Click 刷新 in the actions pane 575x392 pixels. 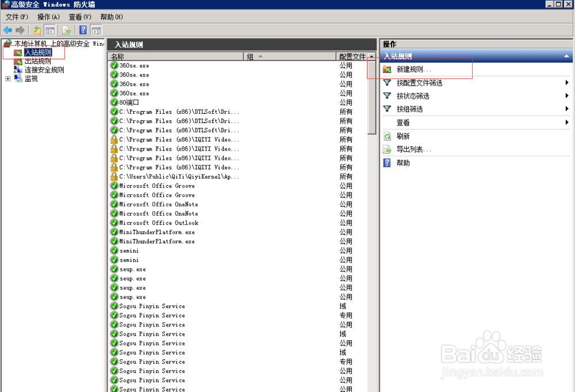(x=403, y=136)
